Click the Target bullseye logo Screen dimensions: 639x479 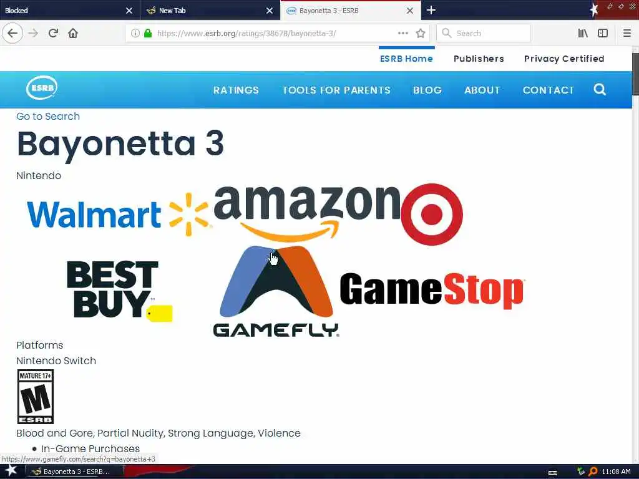432,215
